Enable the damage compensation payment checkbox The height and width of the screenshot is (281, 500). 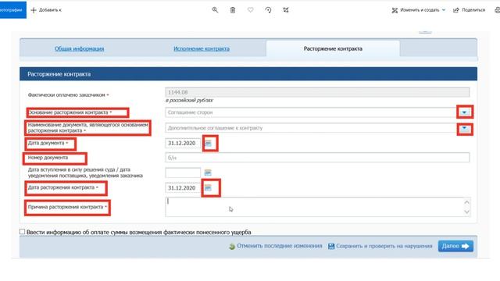click(22, 232)
